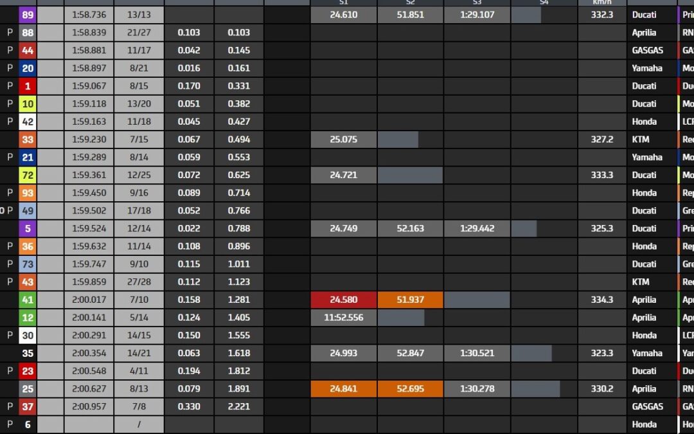
Task: Select rider number 6 badge
Action: 28,424
